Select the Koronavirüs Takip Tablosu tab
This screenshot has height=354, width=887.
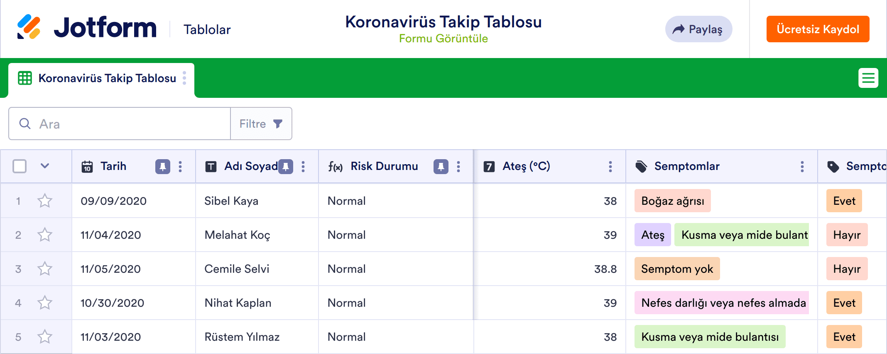pos(107,78)
